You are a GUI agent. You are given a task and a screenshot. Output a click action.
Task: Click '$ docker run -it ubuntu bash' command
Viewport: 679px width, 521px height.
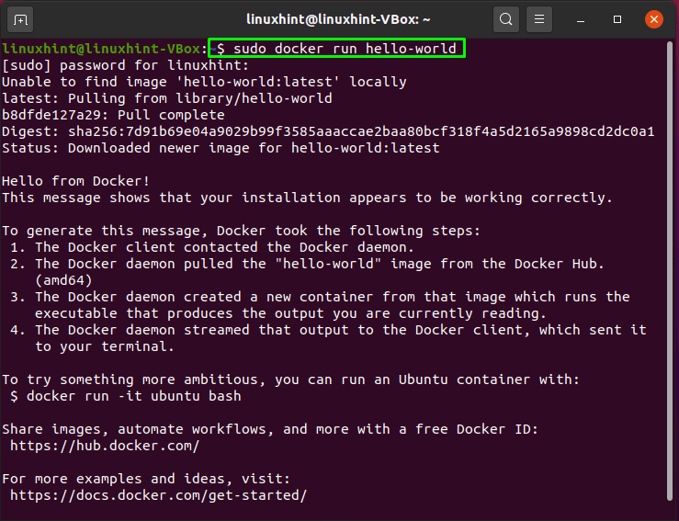(126, 396)
